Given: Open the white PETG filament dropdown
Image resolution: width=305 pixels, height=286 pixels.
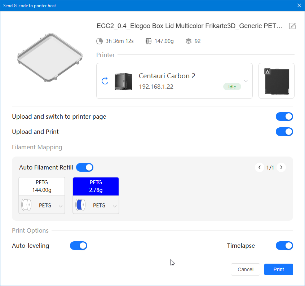Looking at the screenshot, I should point(60,206).
